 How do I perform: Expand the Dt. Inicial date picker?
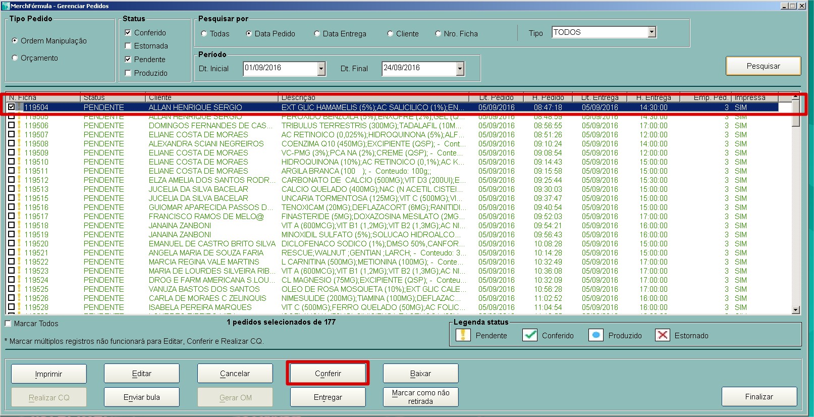coord(321,69)
